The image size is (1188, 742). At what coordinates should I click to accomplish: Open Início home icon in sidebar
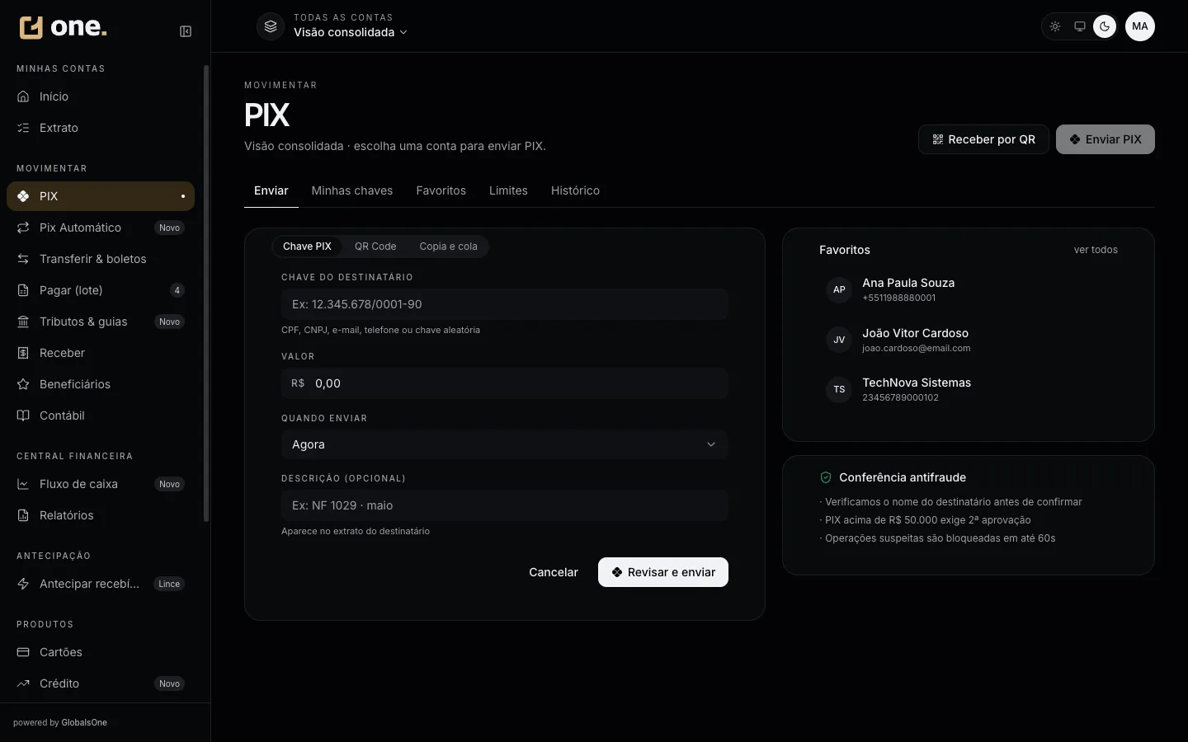[23, 96]
